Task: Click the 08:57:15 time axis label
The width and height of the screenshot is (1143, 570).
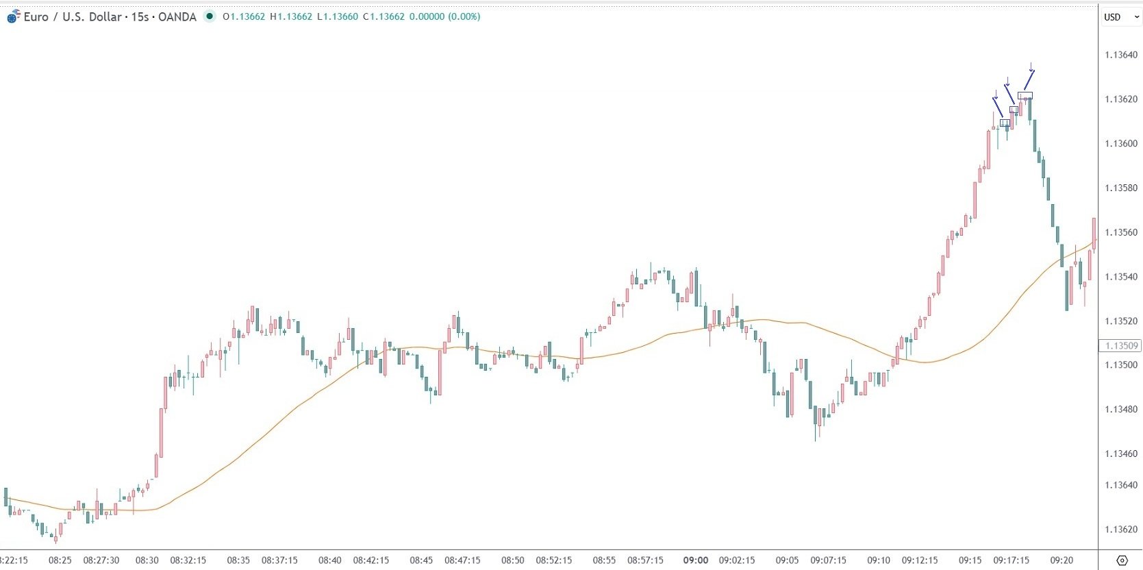Action: (645, 560)
